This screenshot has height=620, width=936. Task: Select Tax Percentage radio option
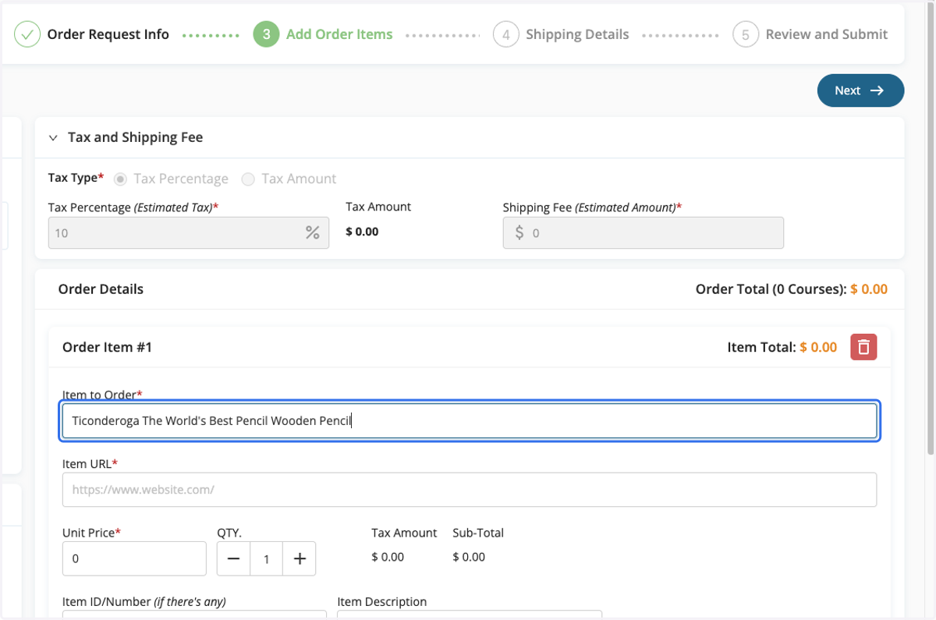120,179
